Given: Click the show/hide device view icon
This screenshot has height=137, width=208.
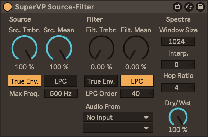Looking at the screenshot, I should coord(177,7).
